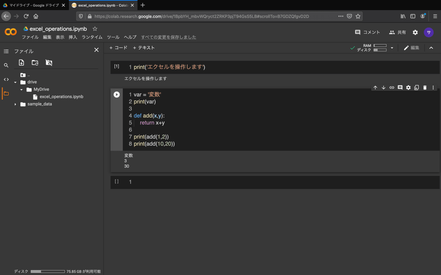Image resolution: width=441 pixels, height=275 pixels.
Task: Move the selected cell up
Action: [x=375, y=87]
